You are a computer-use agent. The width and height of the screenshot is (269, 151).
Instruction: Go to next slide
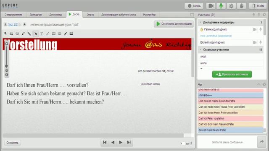point(121,143)
